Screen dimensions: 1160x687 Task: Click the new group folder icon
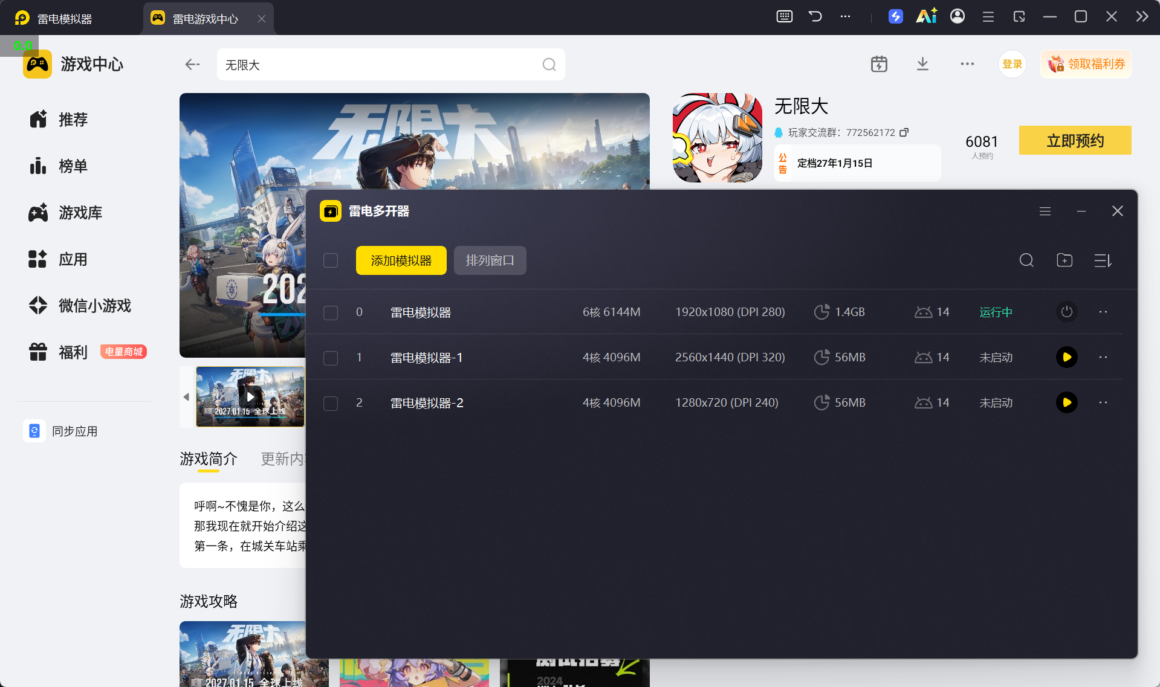pyautogui.click(x=1064, y=260)
